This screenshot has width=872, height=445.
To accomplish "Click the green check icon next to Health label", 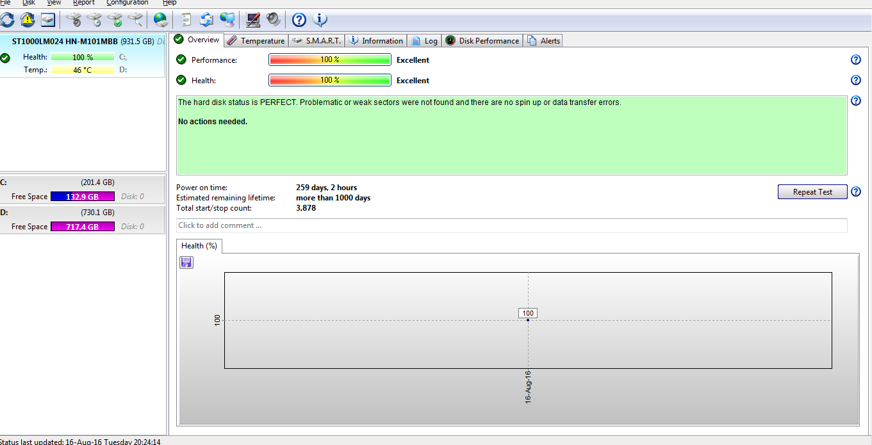I will pyautogui.click(x=181, y=80).
